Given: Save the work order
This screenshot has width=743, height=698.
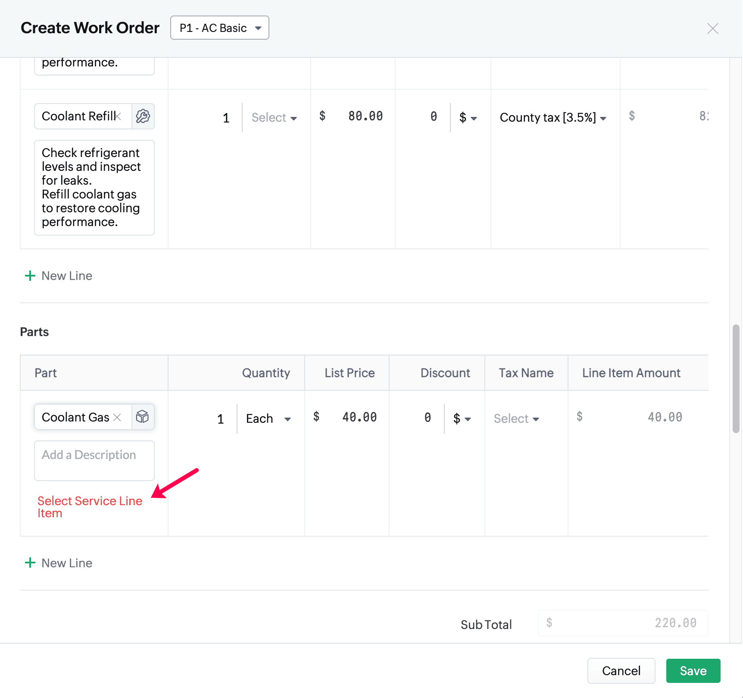Looking at the screenshot, I should (693, 671).
